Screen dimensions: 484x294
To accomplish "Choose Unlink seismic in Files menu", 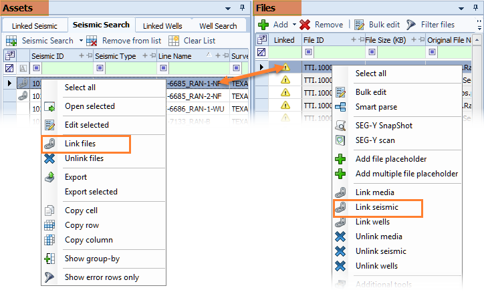I will 380,251.
